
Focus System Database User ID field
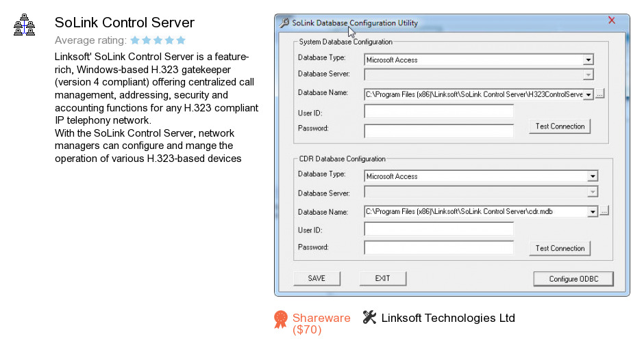pos(438,111)
